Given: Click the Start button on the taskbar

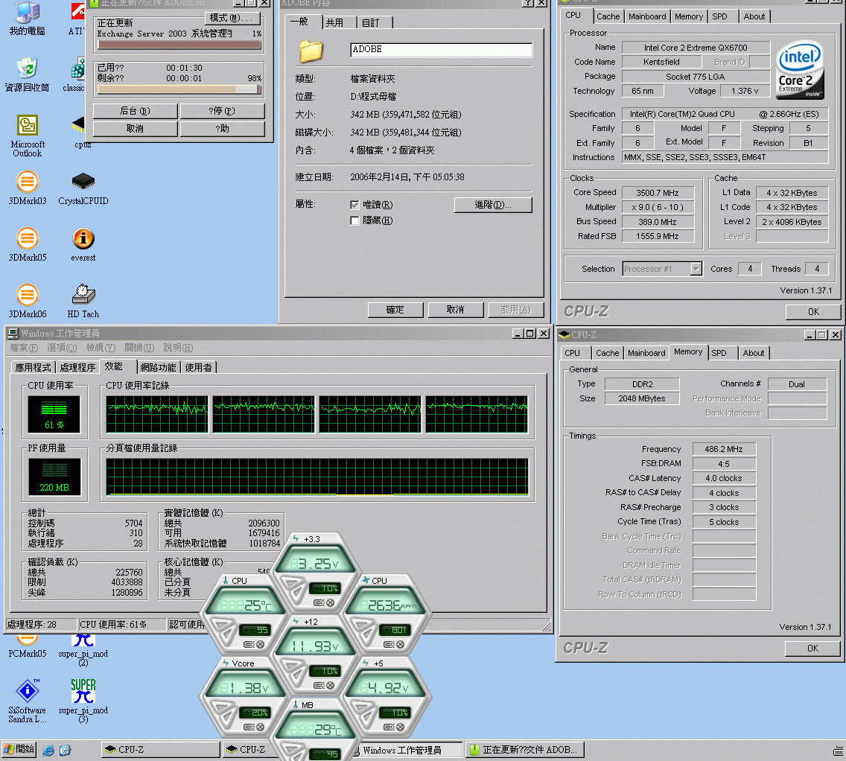Looking at the screenshot, I should pos(19,750).
